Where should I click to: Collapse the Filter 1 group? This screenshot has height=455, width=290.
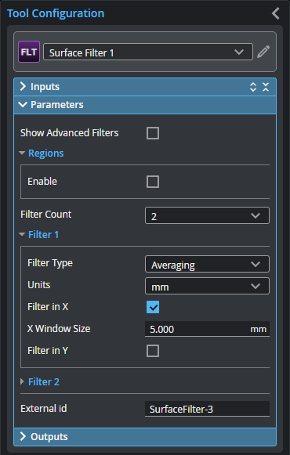(x=22, y=234)
